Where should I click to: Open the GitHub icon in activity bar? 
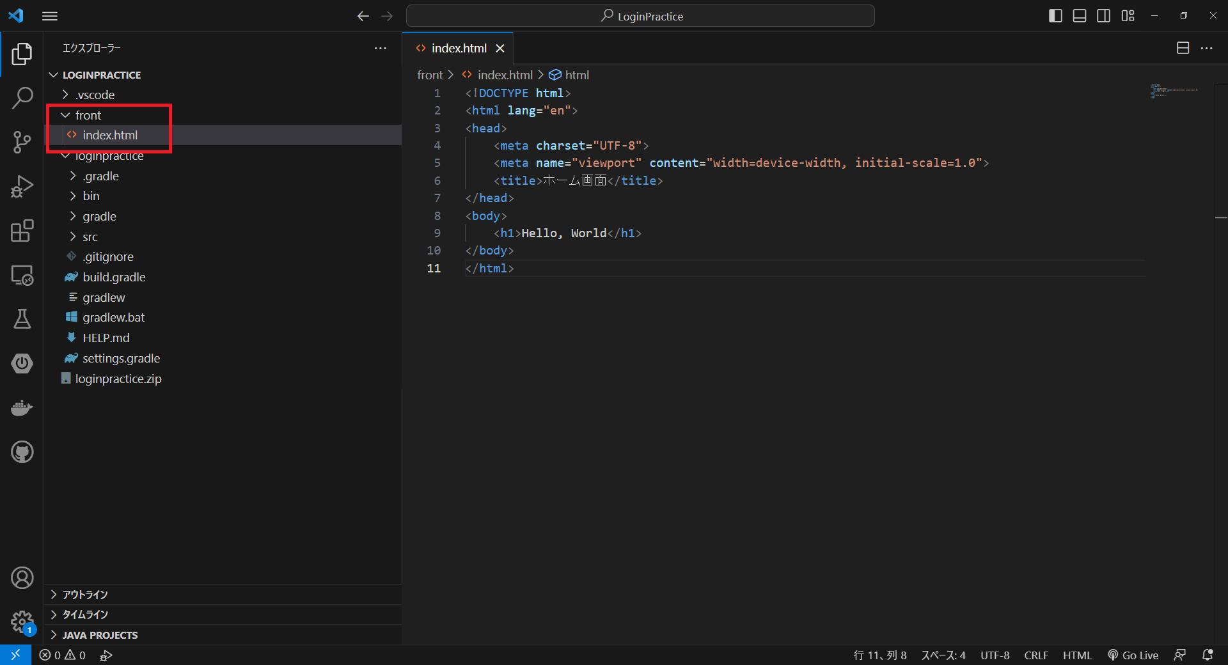[x=22, y=452]
